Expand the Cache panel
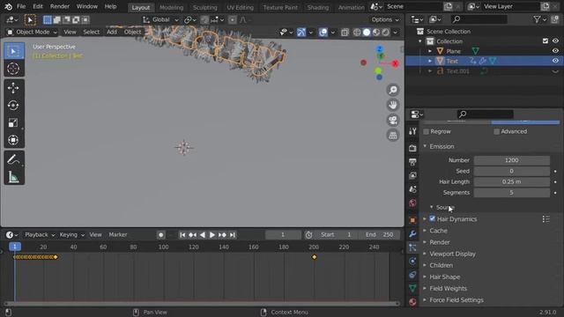 pyautogui.click(x=438, y=231)
